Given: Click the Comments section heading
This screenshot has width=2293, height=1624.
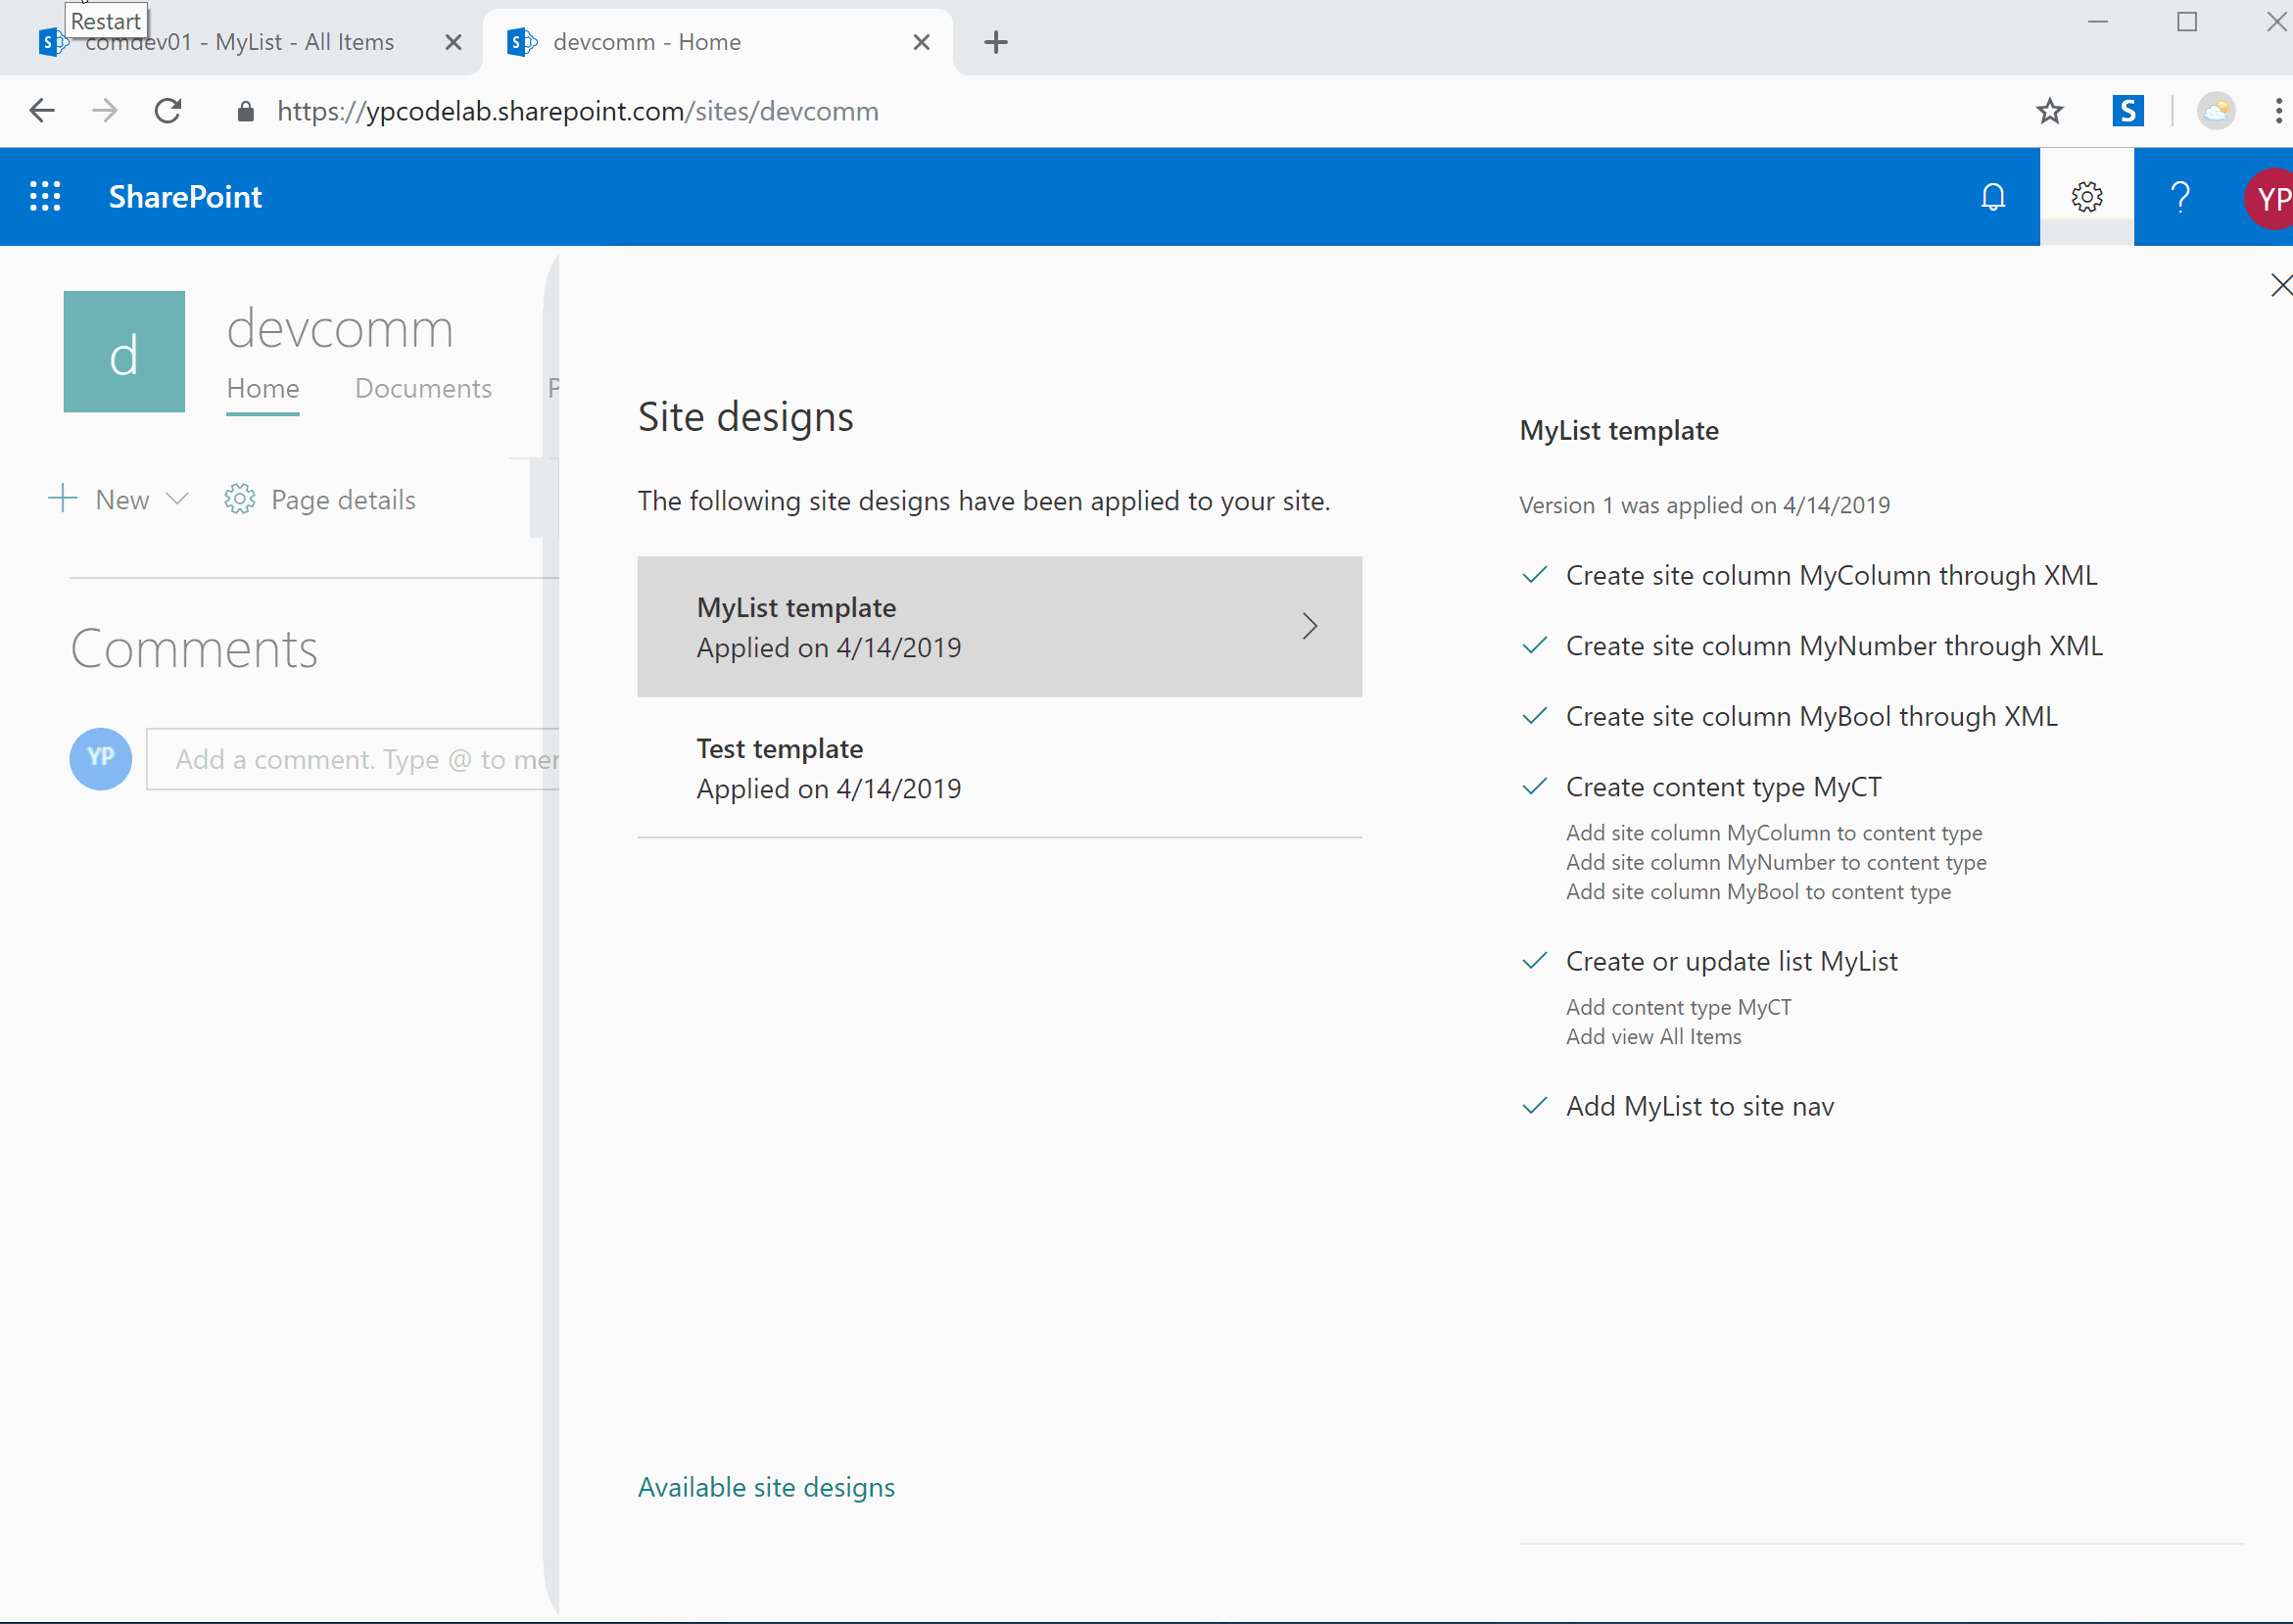Looking at the screenshot, I should 194,649.
